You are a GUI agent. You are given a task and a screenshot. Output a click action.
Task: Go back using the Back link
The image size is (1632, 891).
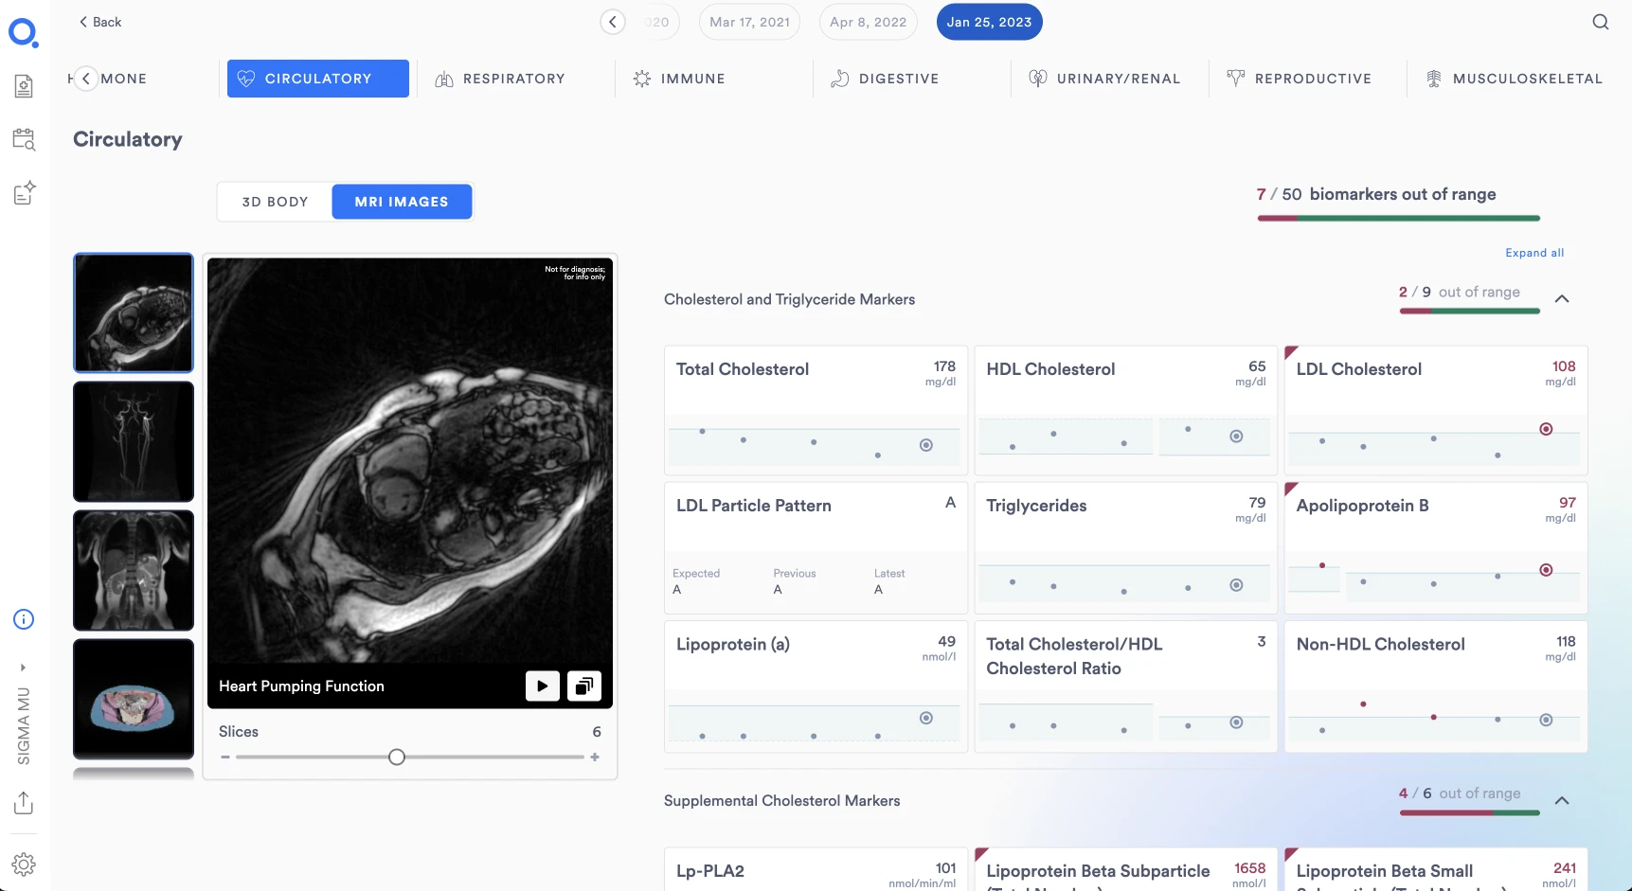tap(99, 22)
